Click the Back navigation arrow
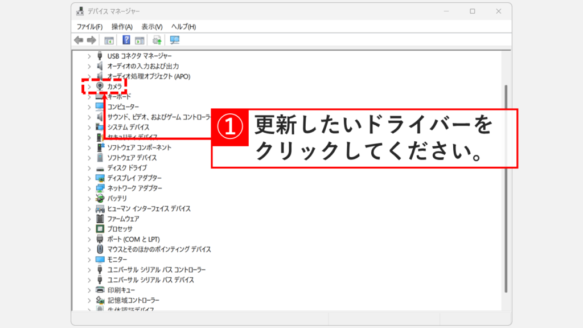Screen dimensions: 583x328 [x=79, y=40]
